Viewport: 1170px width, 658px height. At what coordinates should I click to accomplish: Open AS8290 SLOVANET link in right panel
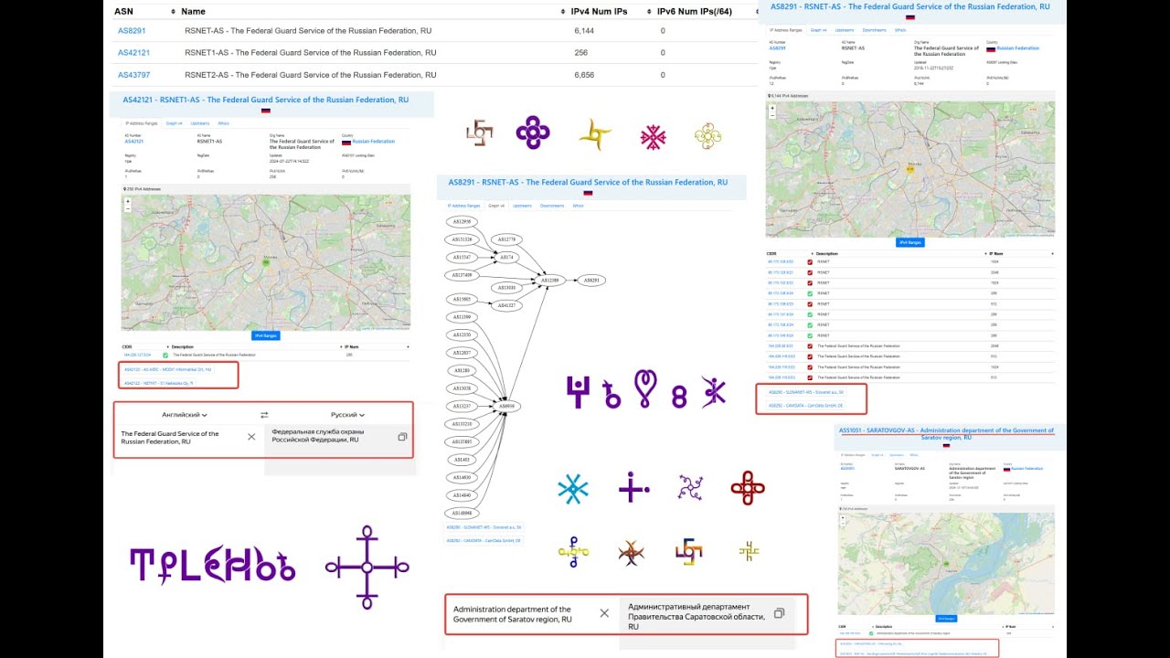pyautogui.click(x=806, y=392)
